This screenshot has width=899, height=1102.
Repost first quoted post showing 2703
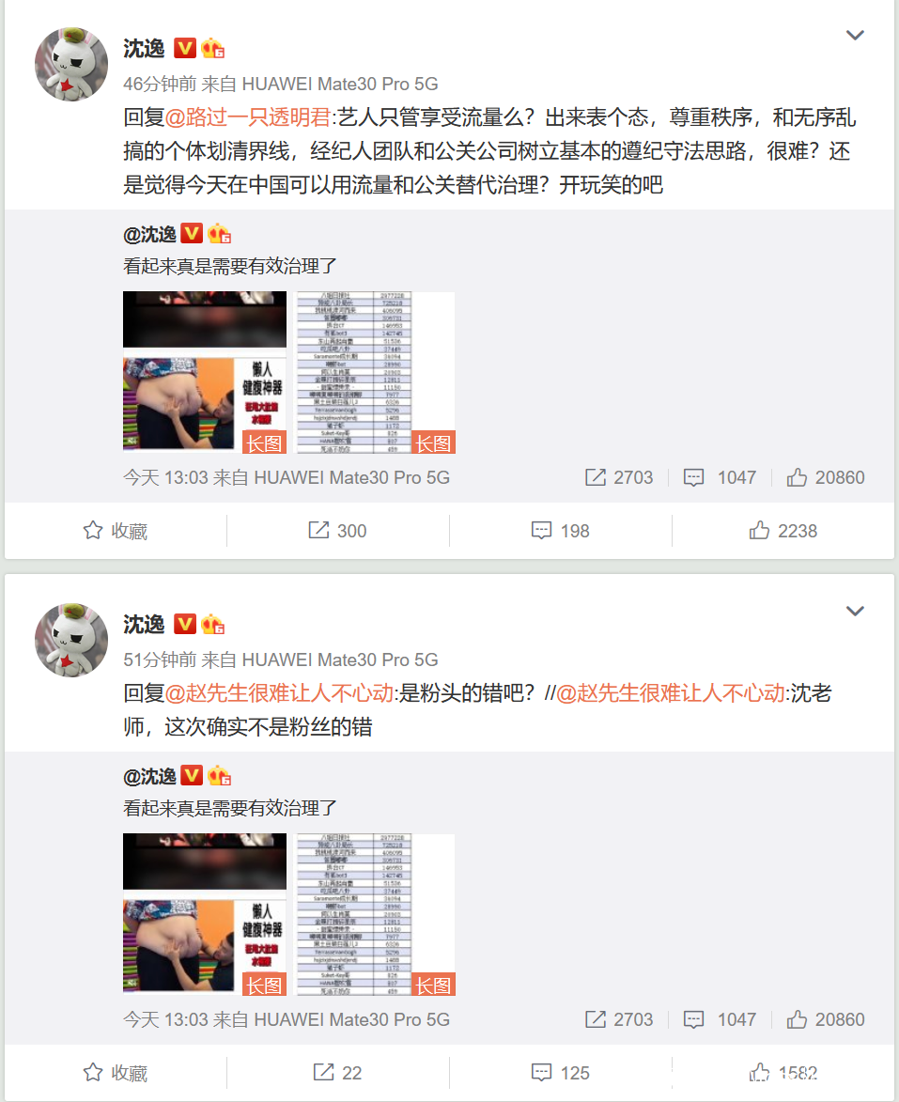(618, 477)
